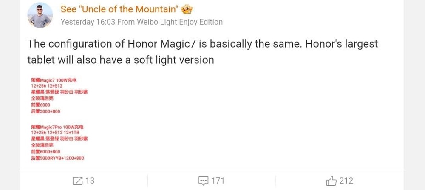Click the "前置6000+800" front camera line
This screenshot has width=425, height=190.
click(45, 152)
